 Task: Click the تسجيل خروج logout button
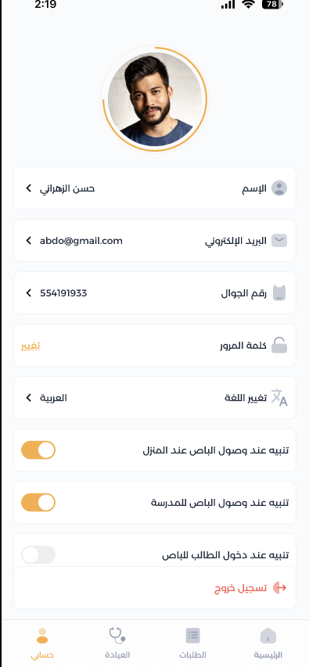(x=155, y=587)
